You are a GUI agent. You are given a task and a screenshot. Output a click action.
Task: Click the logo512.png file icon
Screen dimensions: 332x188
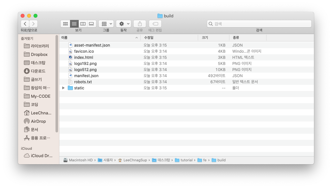click(x=70, y=69)
